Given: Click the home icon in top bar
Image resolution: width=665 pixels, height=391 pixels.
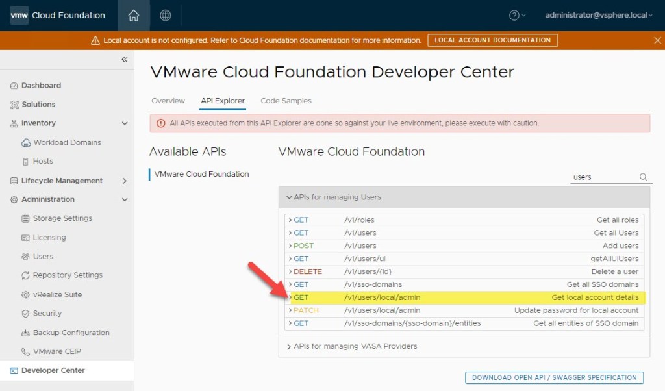Looking at the screenshot, I should 134,15.
